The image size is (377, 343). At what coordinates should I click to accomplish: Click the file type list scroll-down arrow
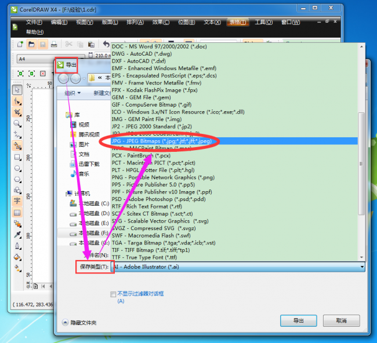point(361,257)
